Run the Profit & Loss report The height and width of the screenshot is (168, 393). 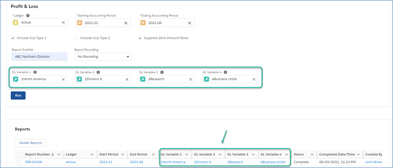point(18,95)
